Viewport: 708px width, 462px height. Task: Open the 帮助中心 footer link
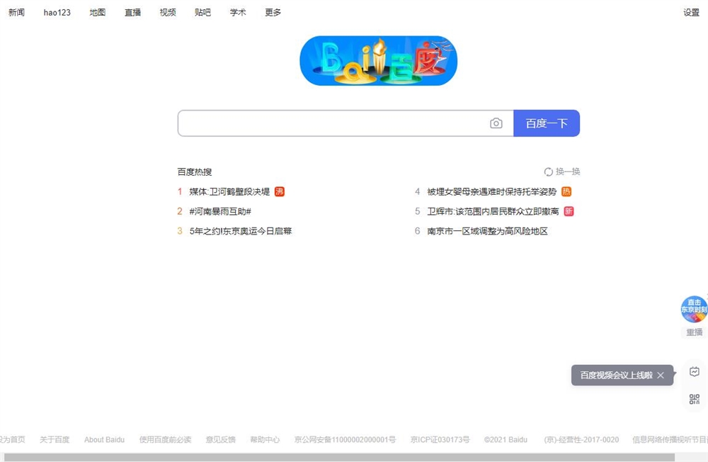point(265,439)
